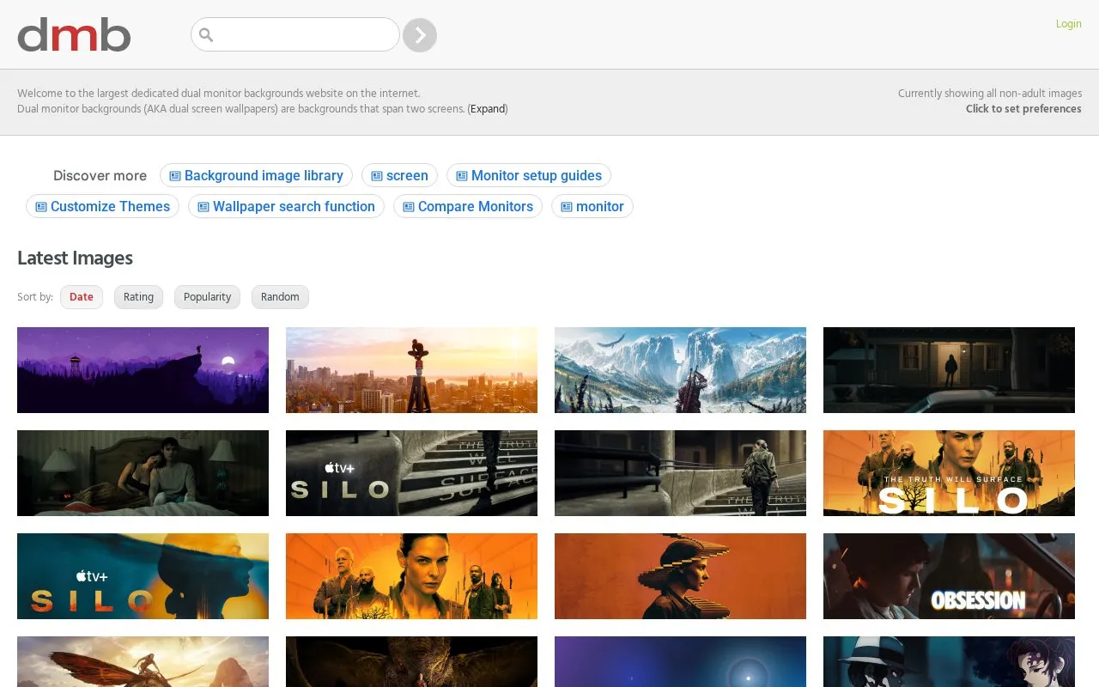This screenshot has width=1099, height=687.
Task: Sort images by Rating
Action: [138, 297]
